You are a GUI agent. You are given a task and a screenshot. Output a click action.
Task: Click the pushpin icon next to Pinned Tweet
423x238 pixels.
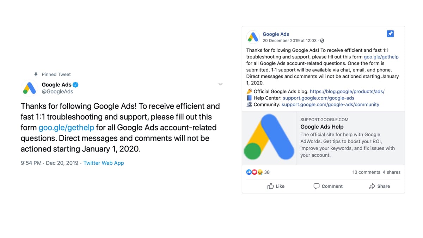[36, 74]
